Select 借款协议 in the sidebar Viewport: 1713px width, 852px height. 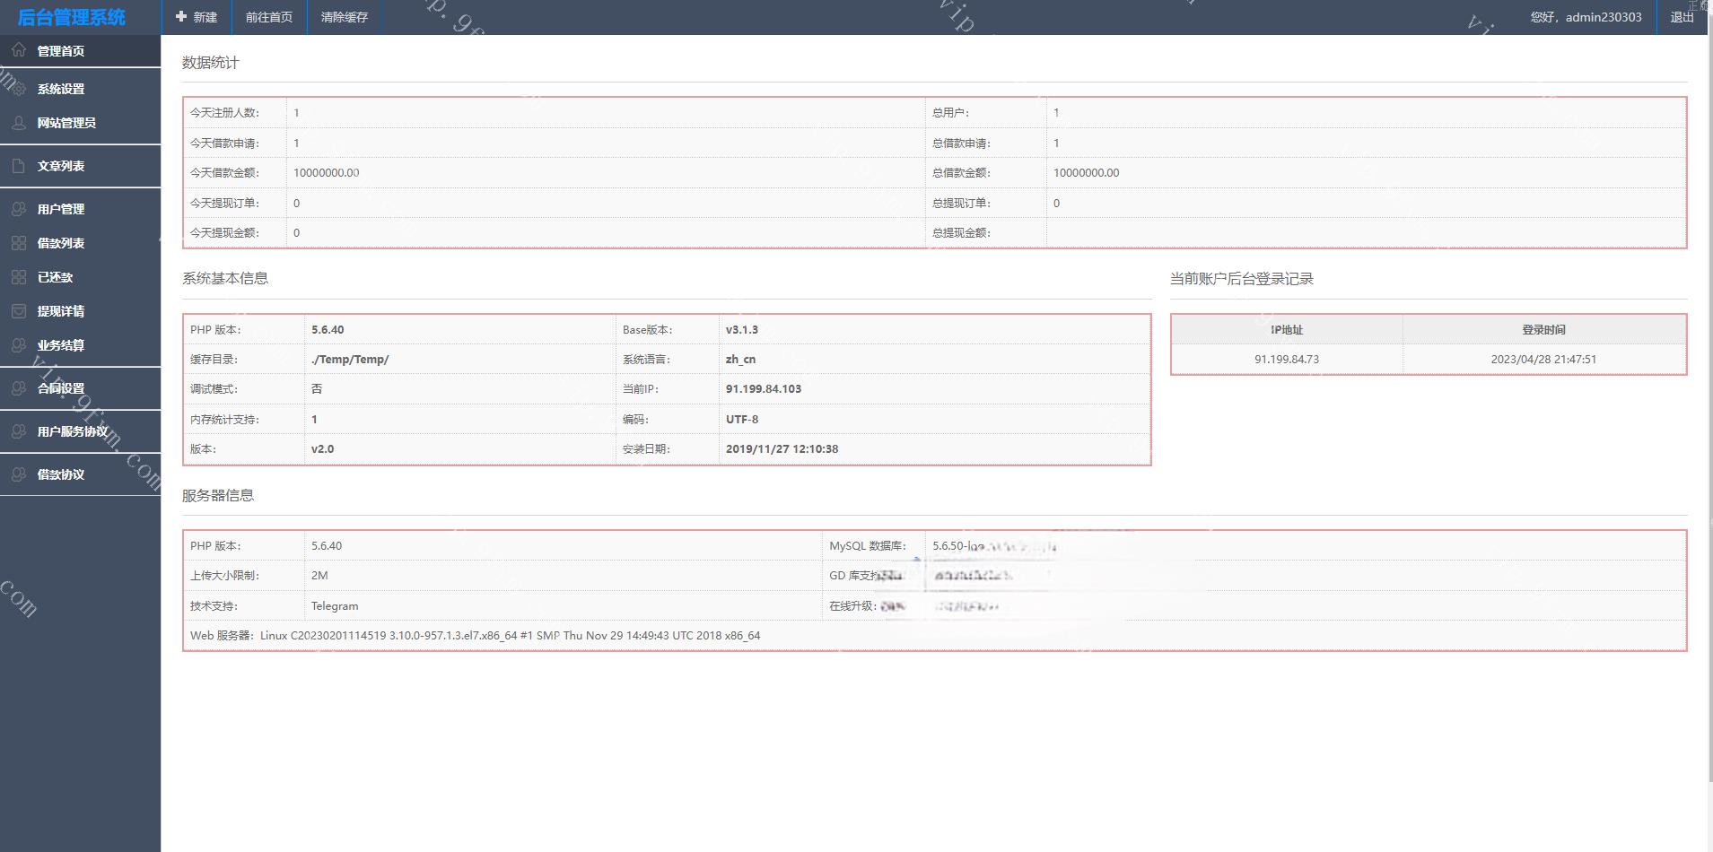pyautogui.click(x=61, y=474)
